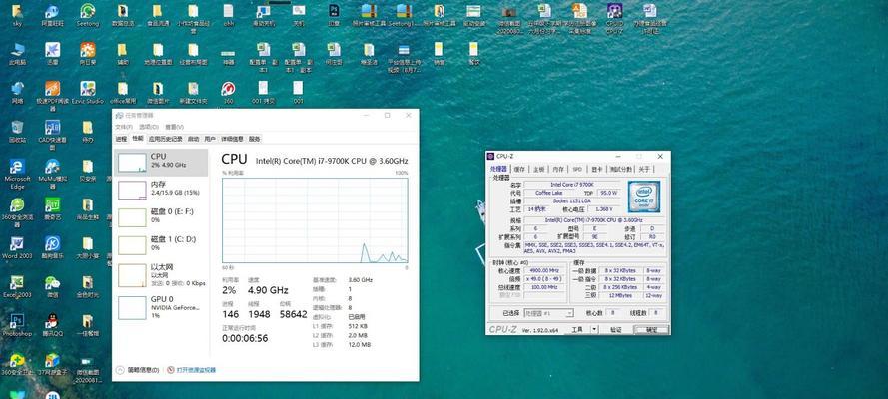
Task: Switch to 主板 tab in CPU-Z
Action: click(538, 169)
